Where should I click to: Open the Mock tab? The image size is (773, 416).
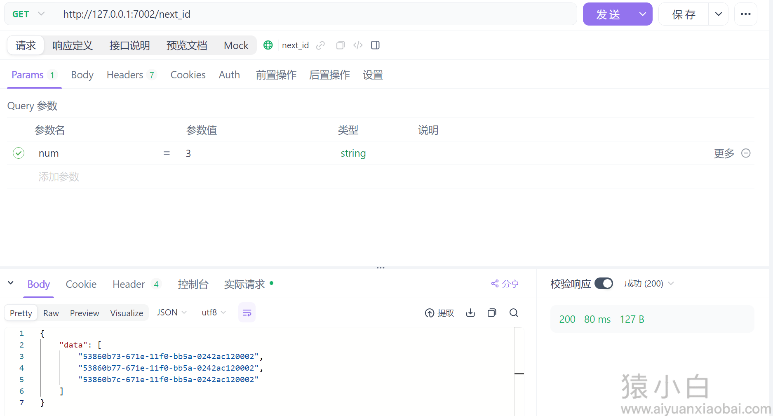point(236,45)
